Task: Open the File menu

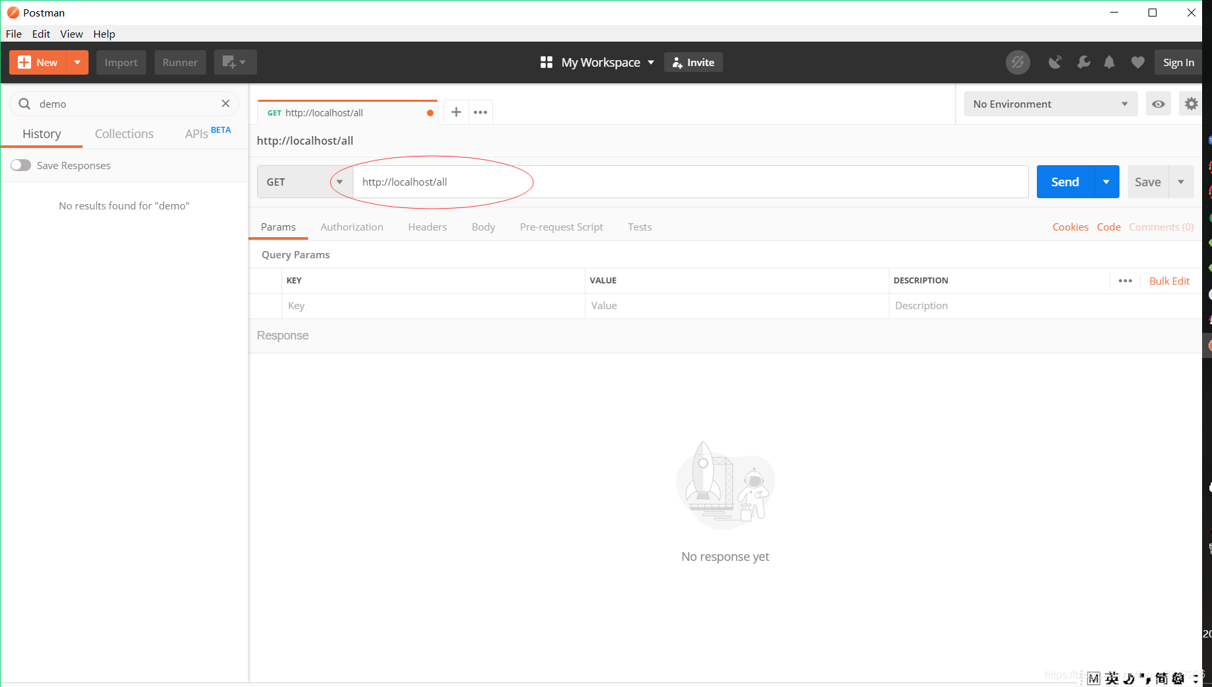Action: [14, 34]
